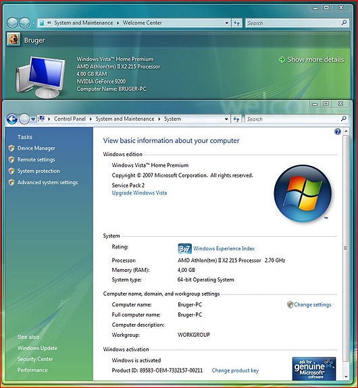Open help via the blue question mark icon
This screenshot has height=388, width=358.
tap(338, 132)
